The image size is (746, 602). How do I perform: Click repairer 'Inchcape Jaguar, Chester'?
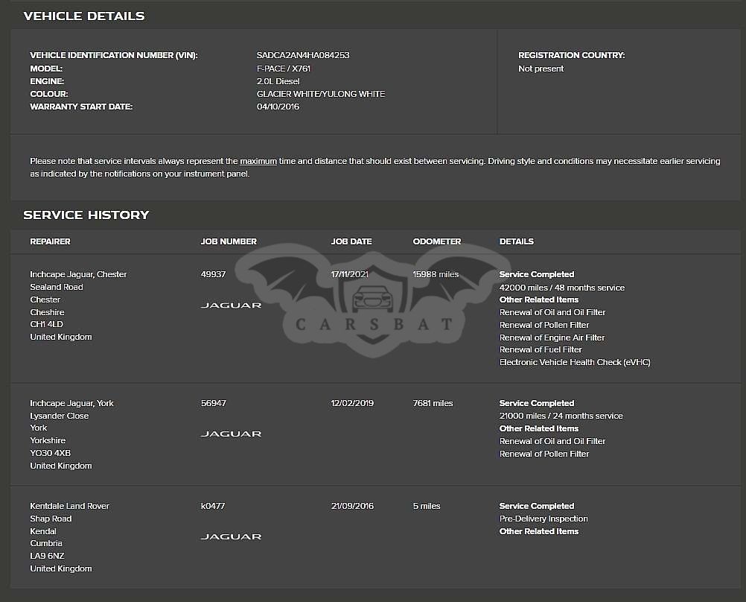click(78, 274)
